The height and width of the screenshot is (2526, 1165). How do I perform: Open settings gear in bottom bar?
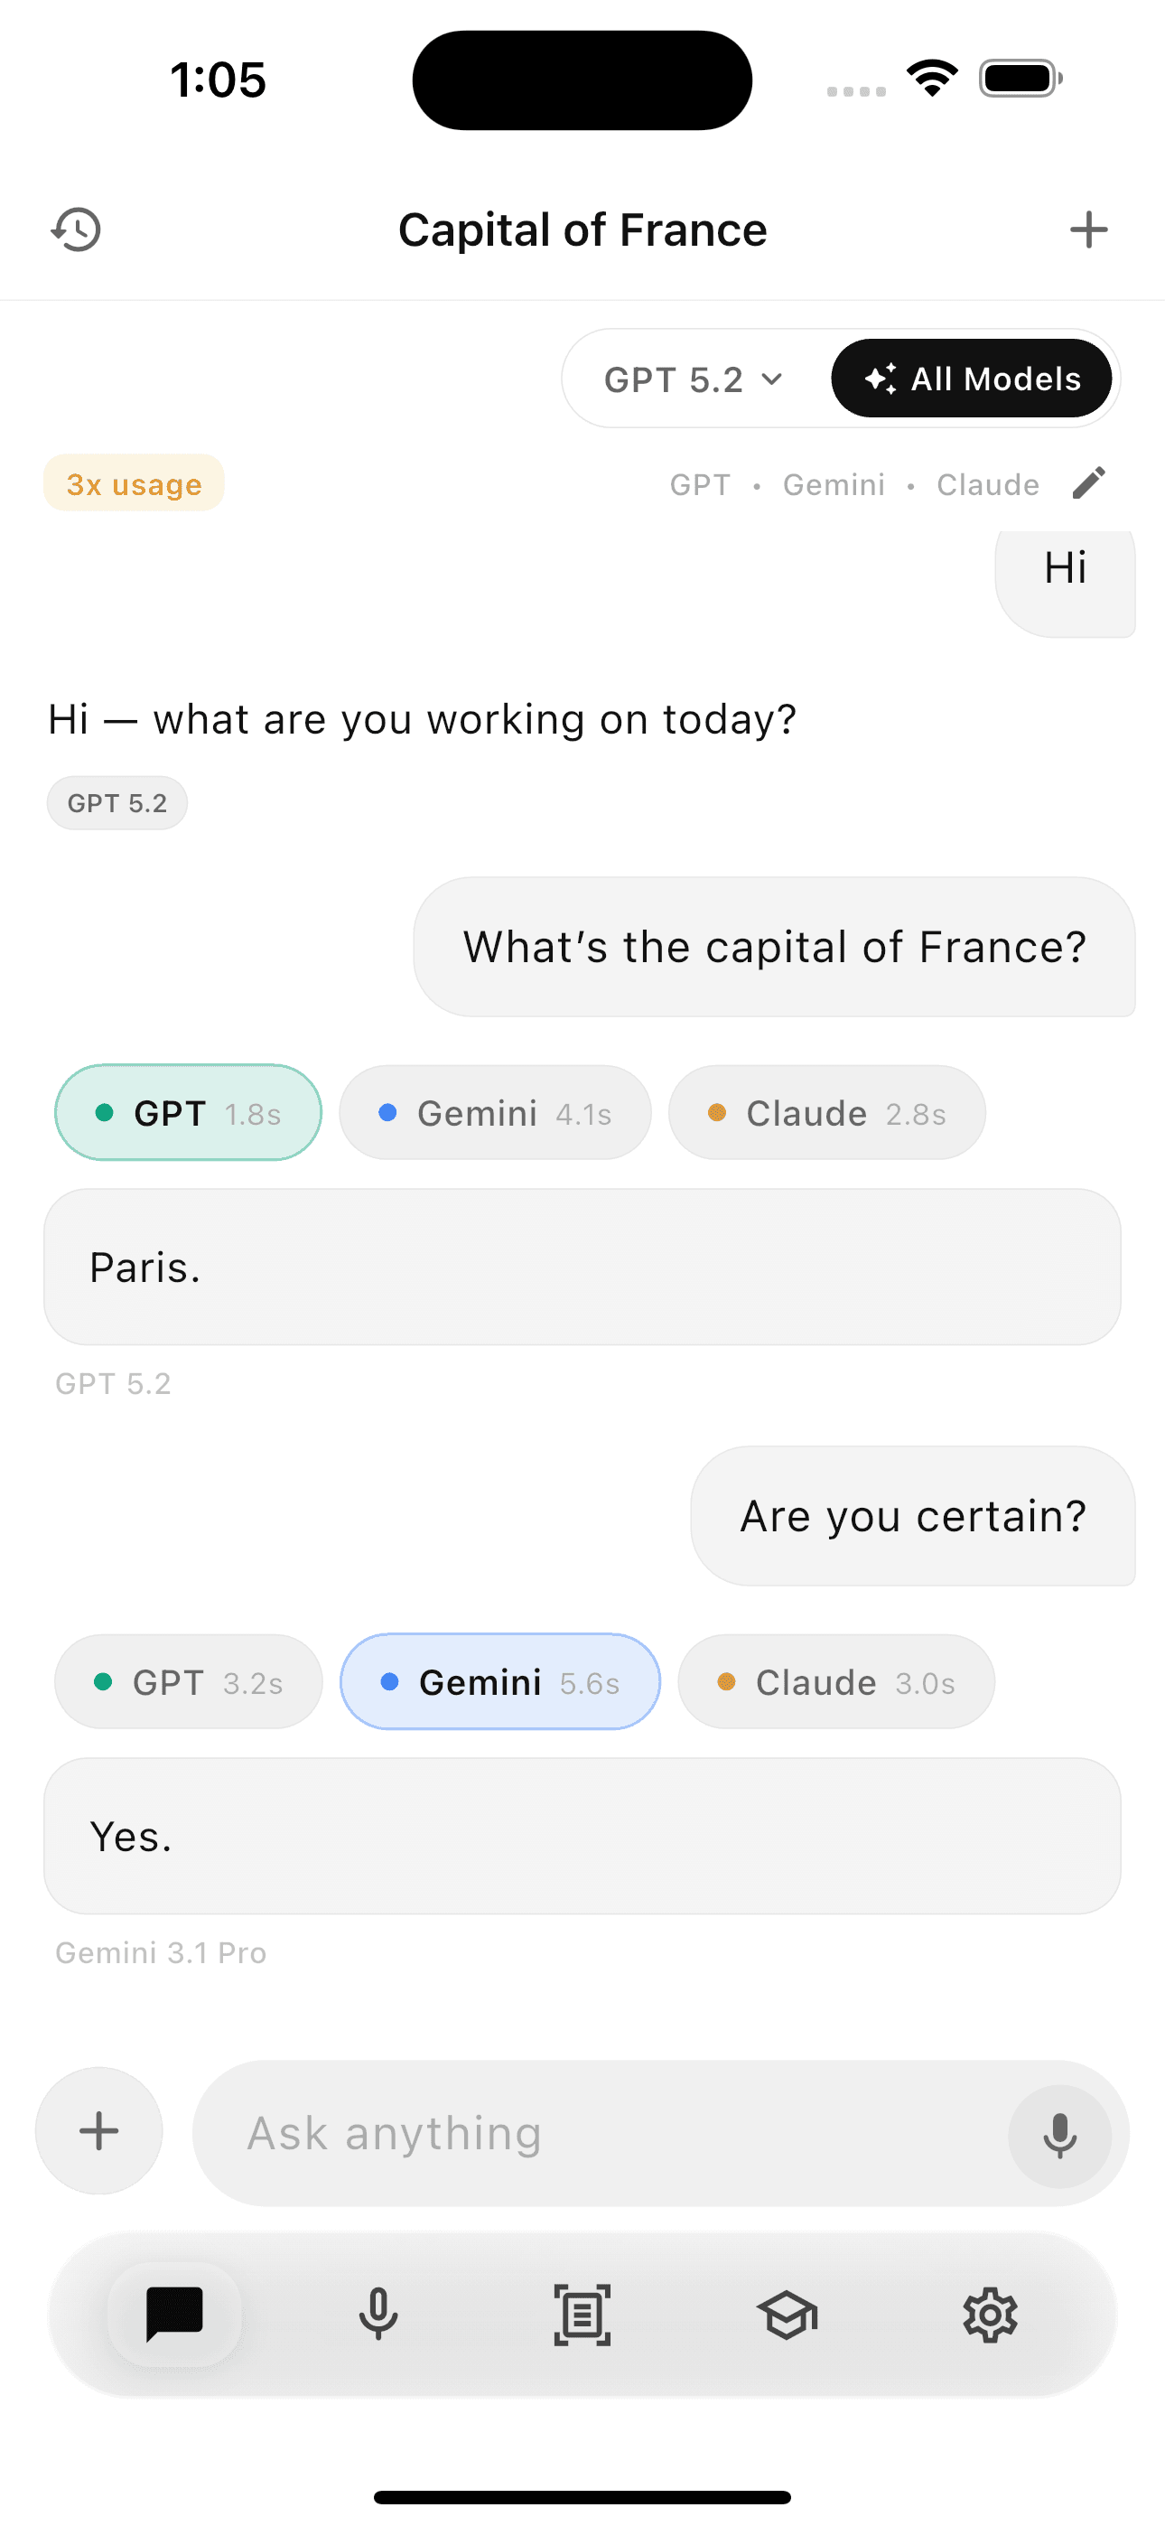pyautogui.click(x=991, y=2315)
